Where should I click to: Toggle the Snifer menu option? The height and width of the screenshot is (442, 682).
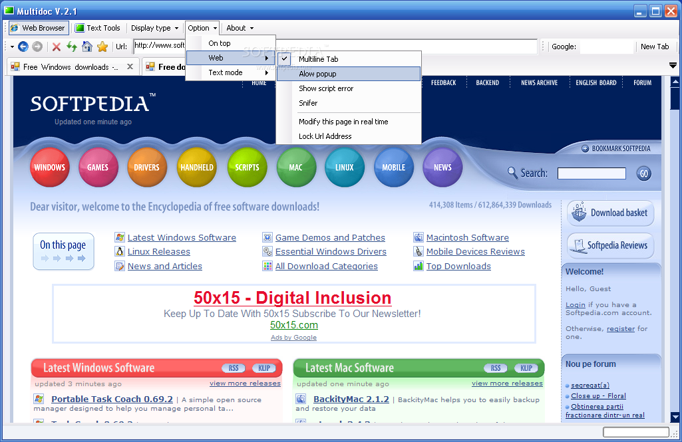(349, 103)
